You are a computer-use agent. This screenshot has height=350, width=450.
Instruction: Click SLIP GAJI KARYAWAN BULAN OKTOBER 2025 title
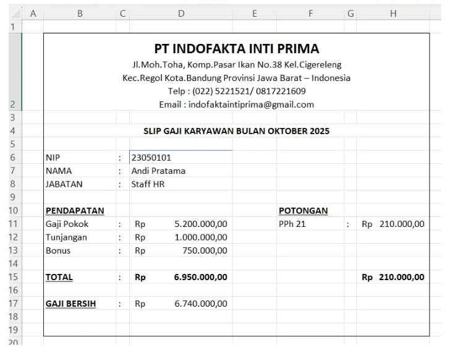tap(237, 131)
